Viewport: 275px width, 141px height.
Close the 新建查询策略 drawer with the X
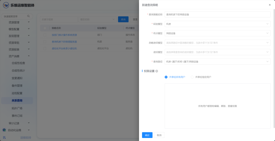pyautogui.click(x=270, y=5)
